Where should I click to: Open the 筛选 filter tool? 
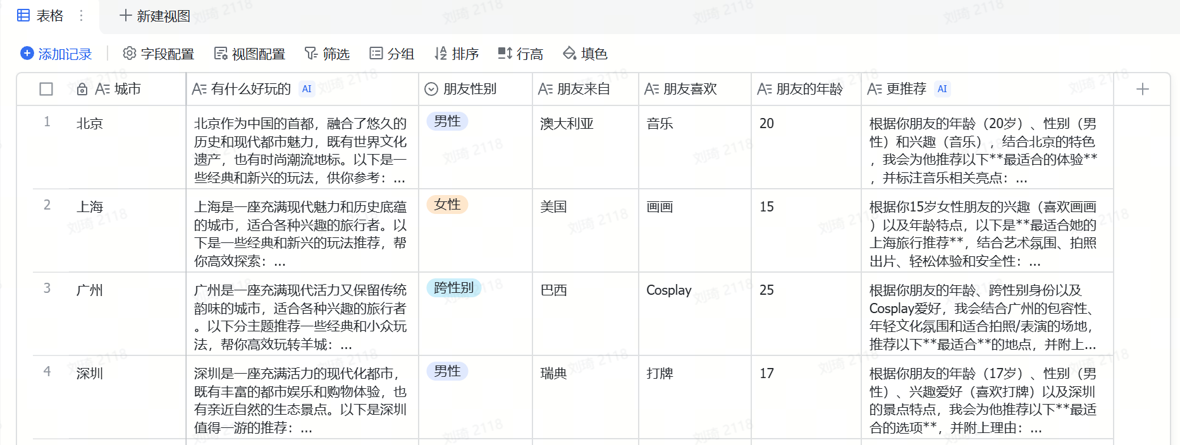(327, 54)
